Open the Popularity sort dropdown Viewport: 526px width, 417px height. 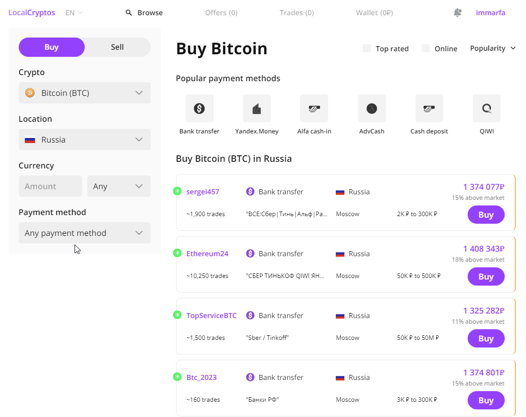(493, 48)
